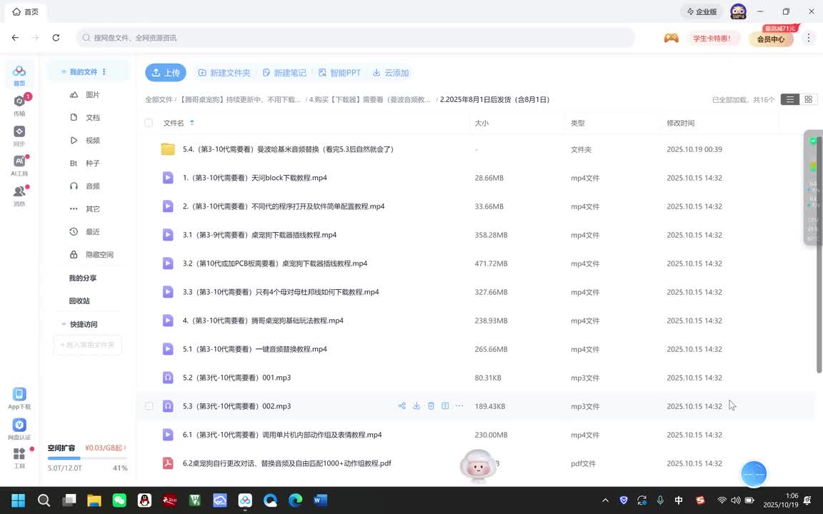
Task: Click the 智能PPT button
Action: click(x=339, y=73)
